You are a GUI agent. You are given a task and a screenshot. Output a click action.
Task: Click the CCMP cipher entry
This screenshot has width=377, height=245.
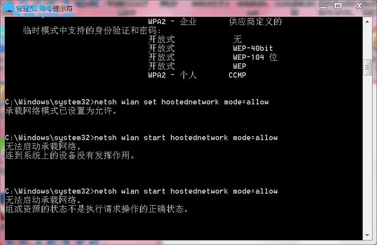tap(237, 75)
